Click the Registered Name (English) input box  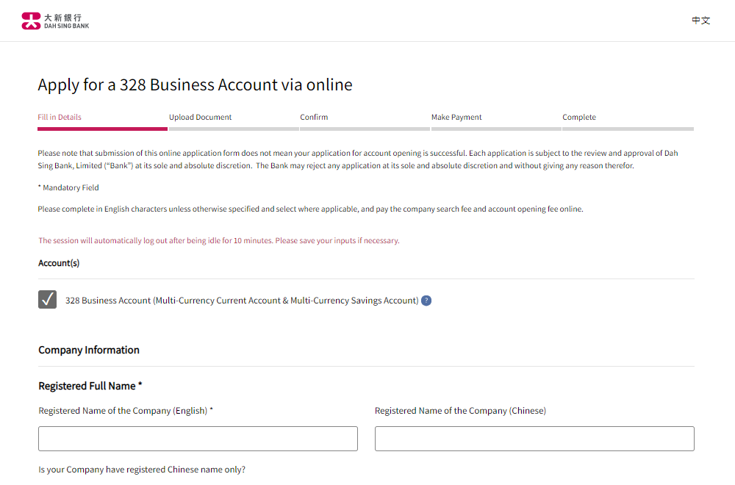pos(198,438)
